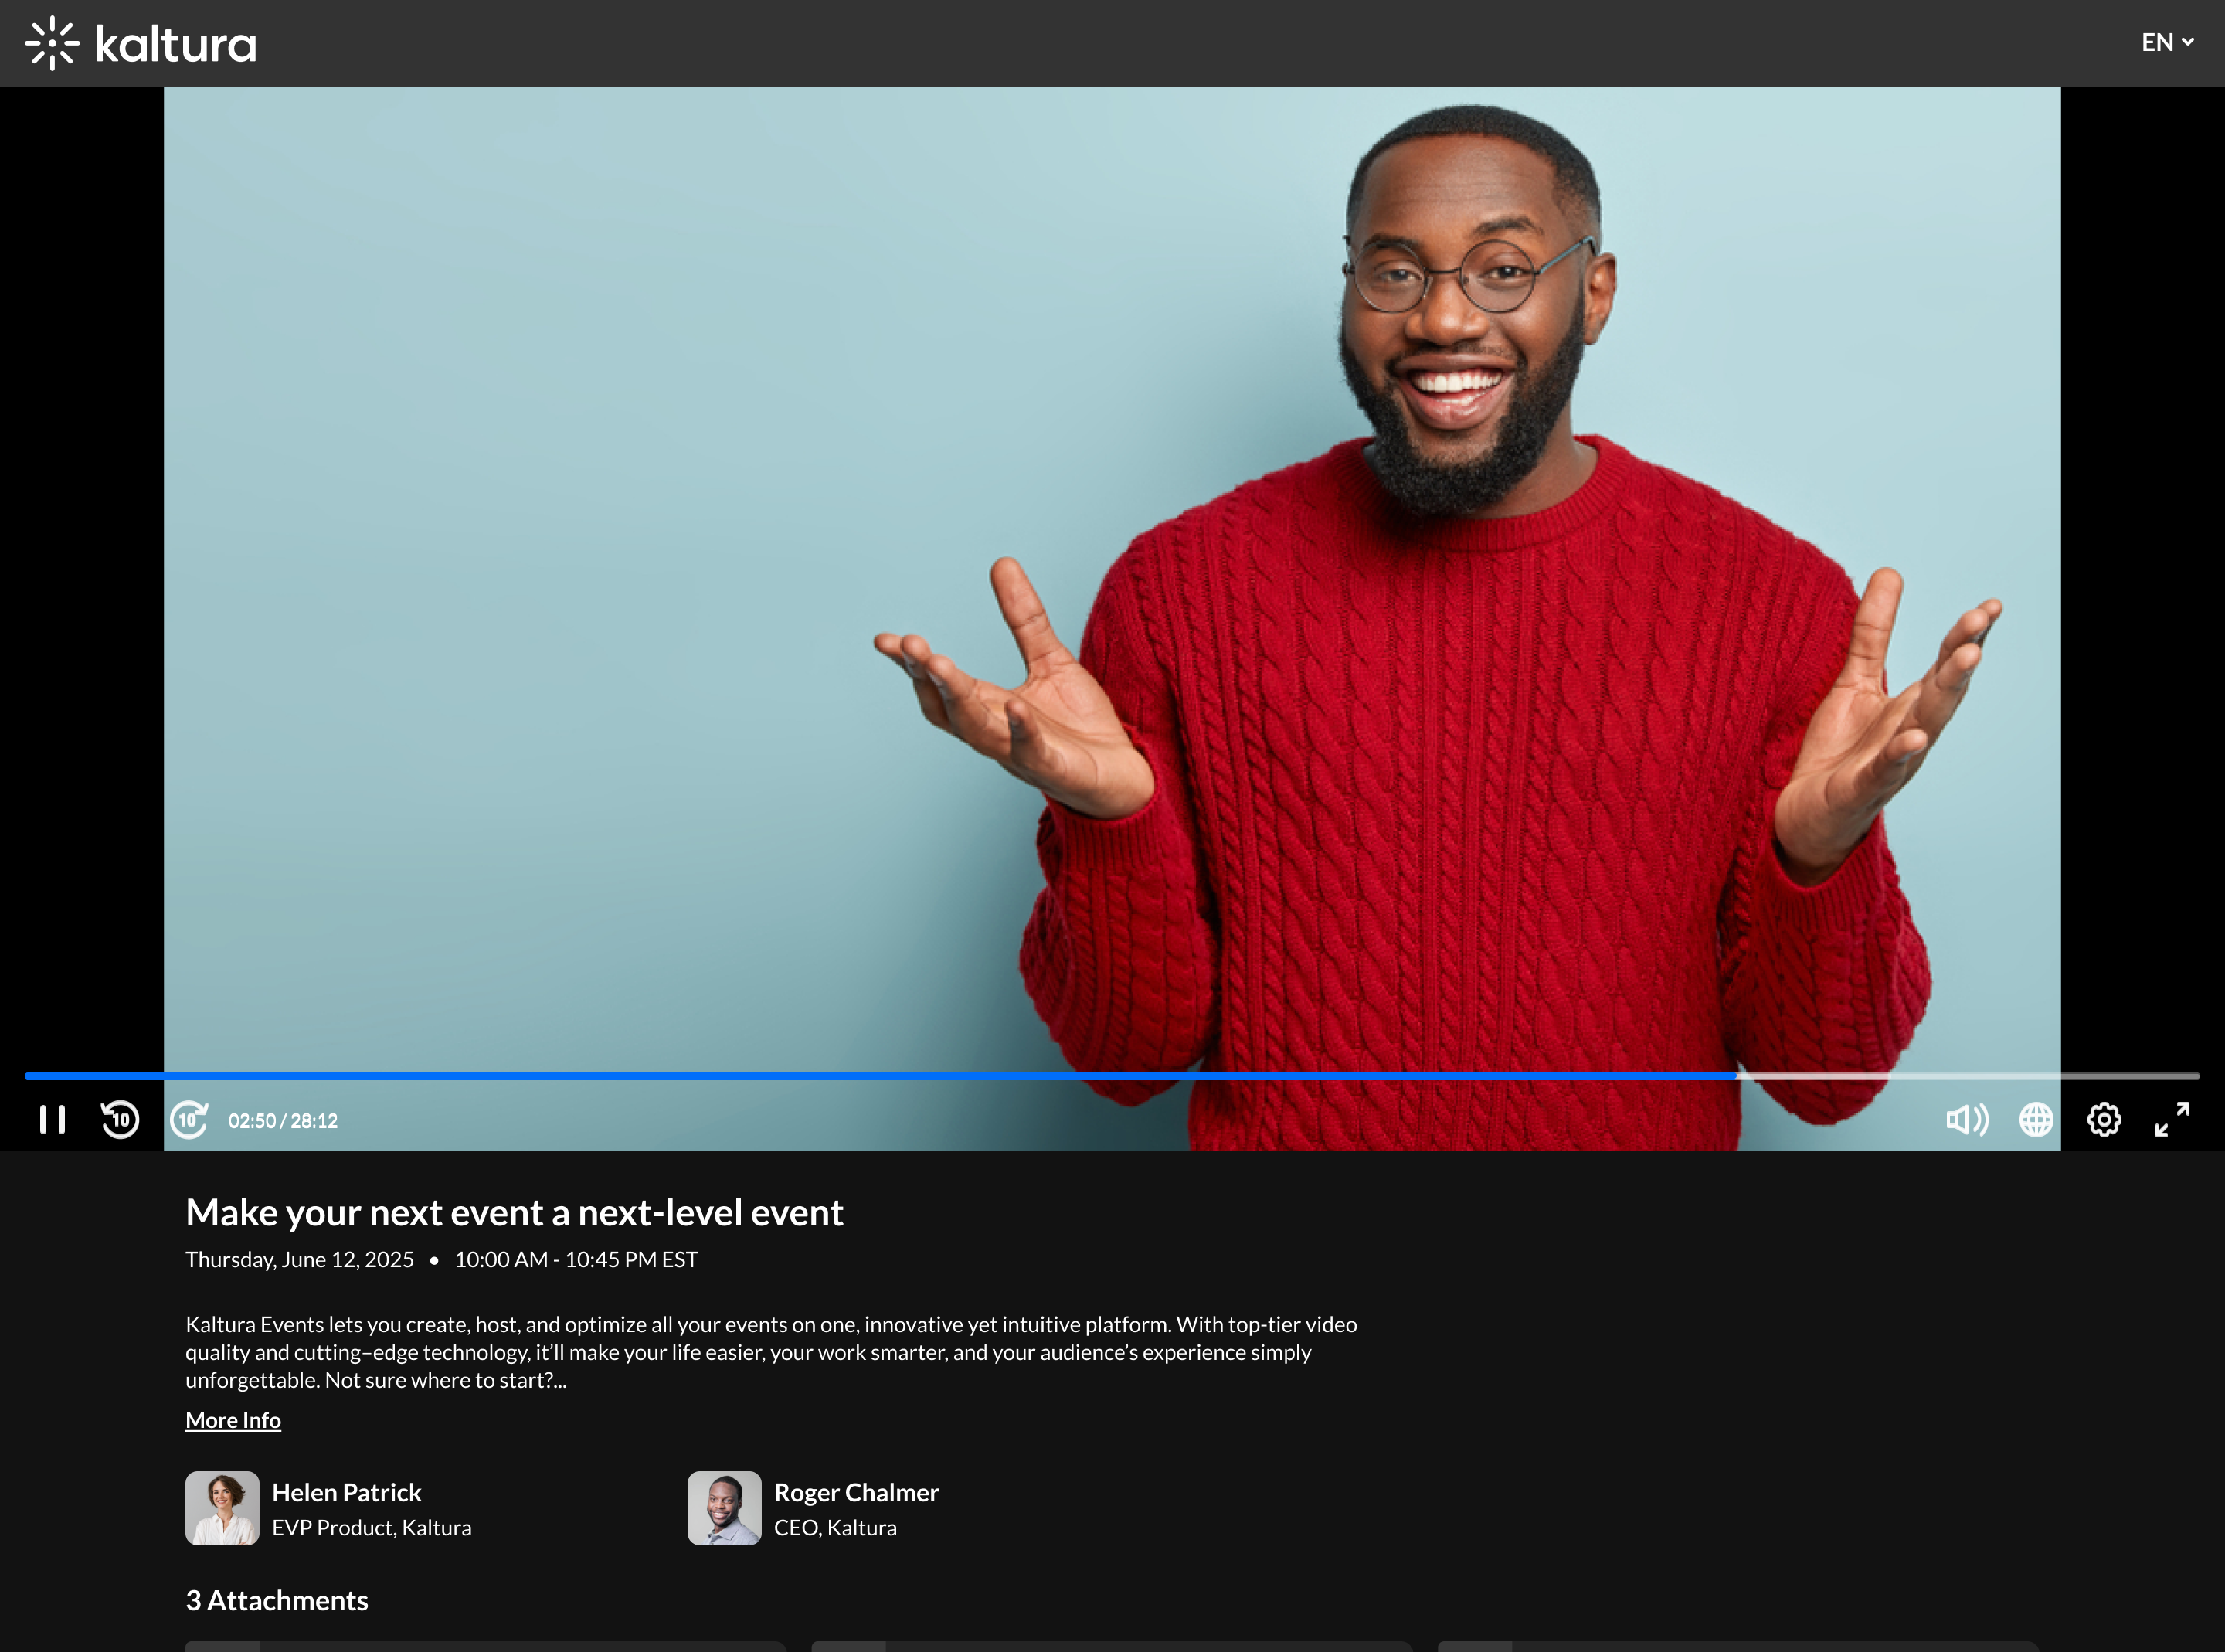Mute the video volume
The width and height of the screenshot is (2225, 1652).
click(1966, 1119)
